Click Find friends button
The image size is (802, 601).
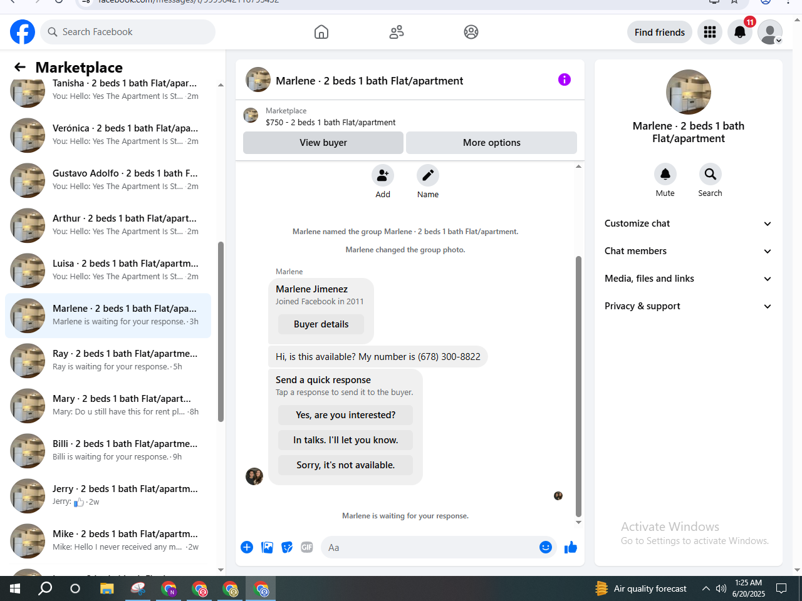(x=660, y=32)
